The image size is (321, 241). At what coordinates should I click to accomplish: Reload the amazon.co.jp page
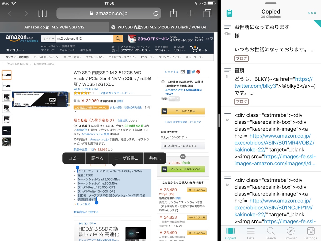coord(155,13)
